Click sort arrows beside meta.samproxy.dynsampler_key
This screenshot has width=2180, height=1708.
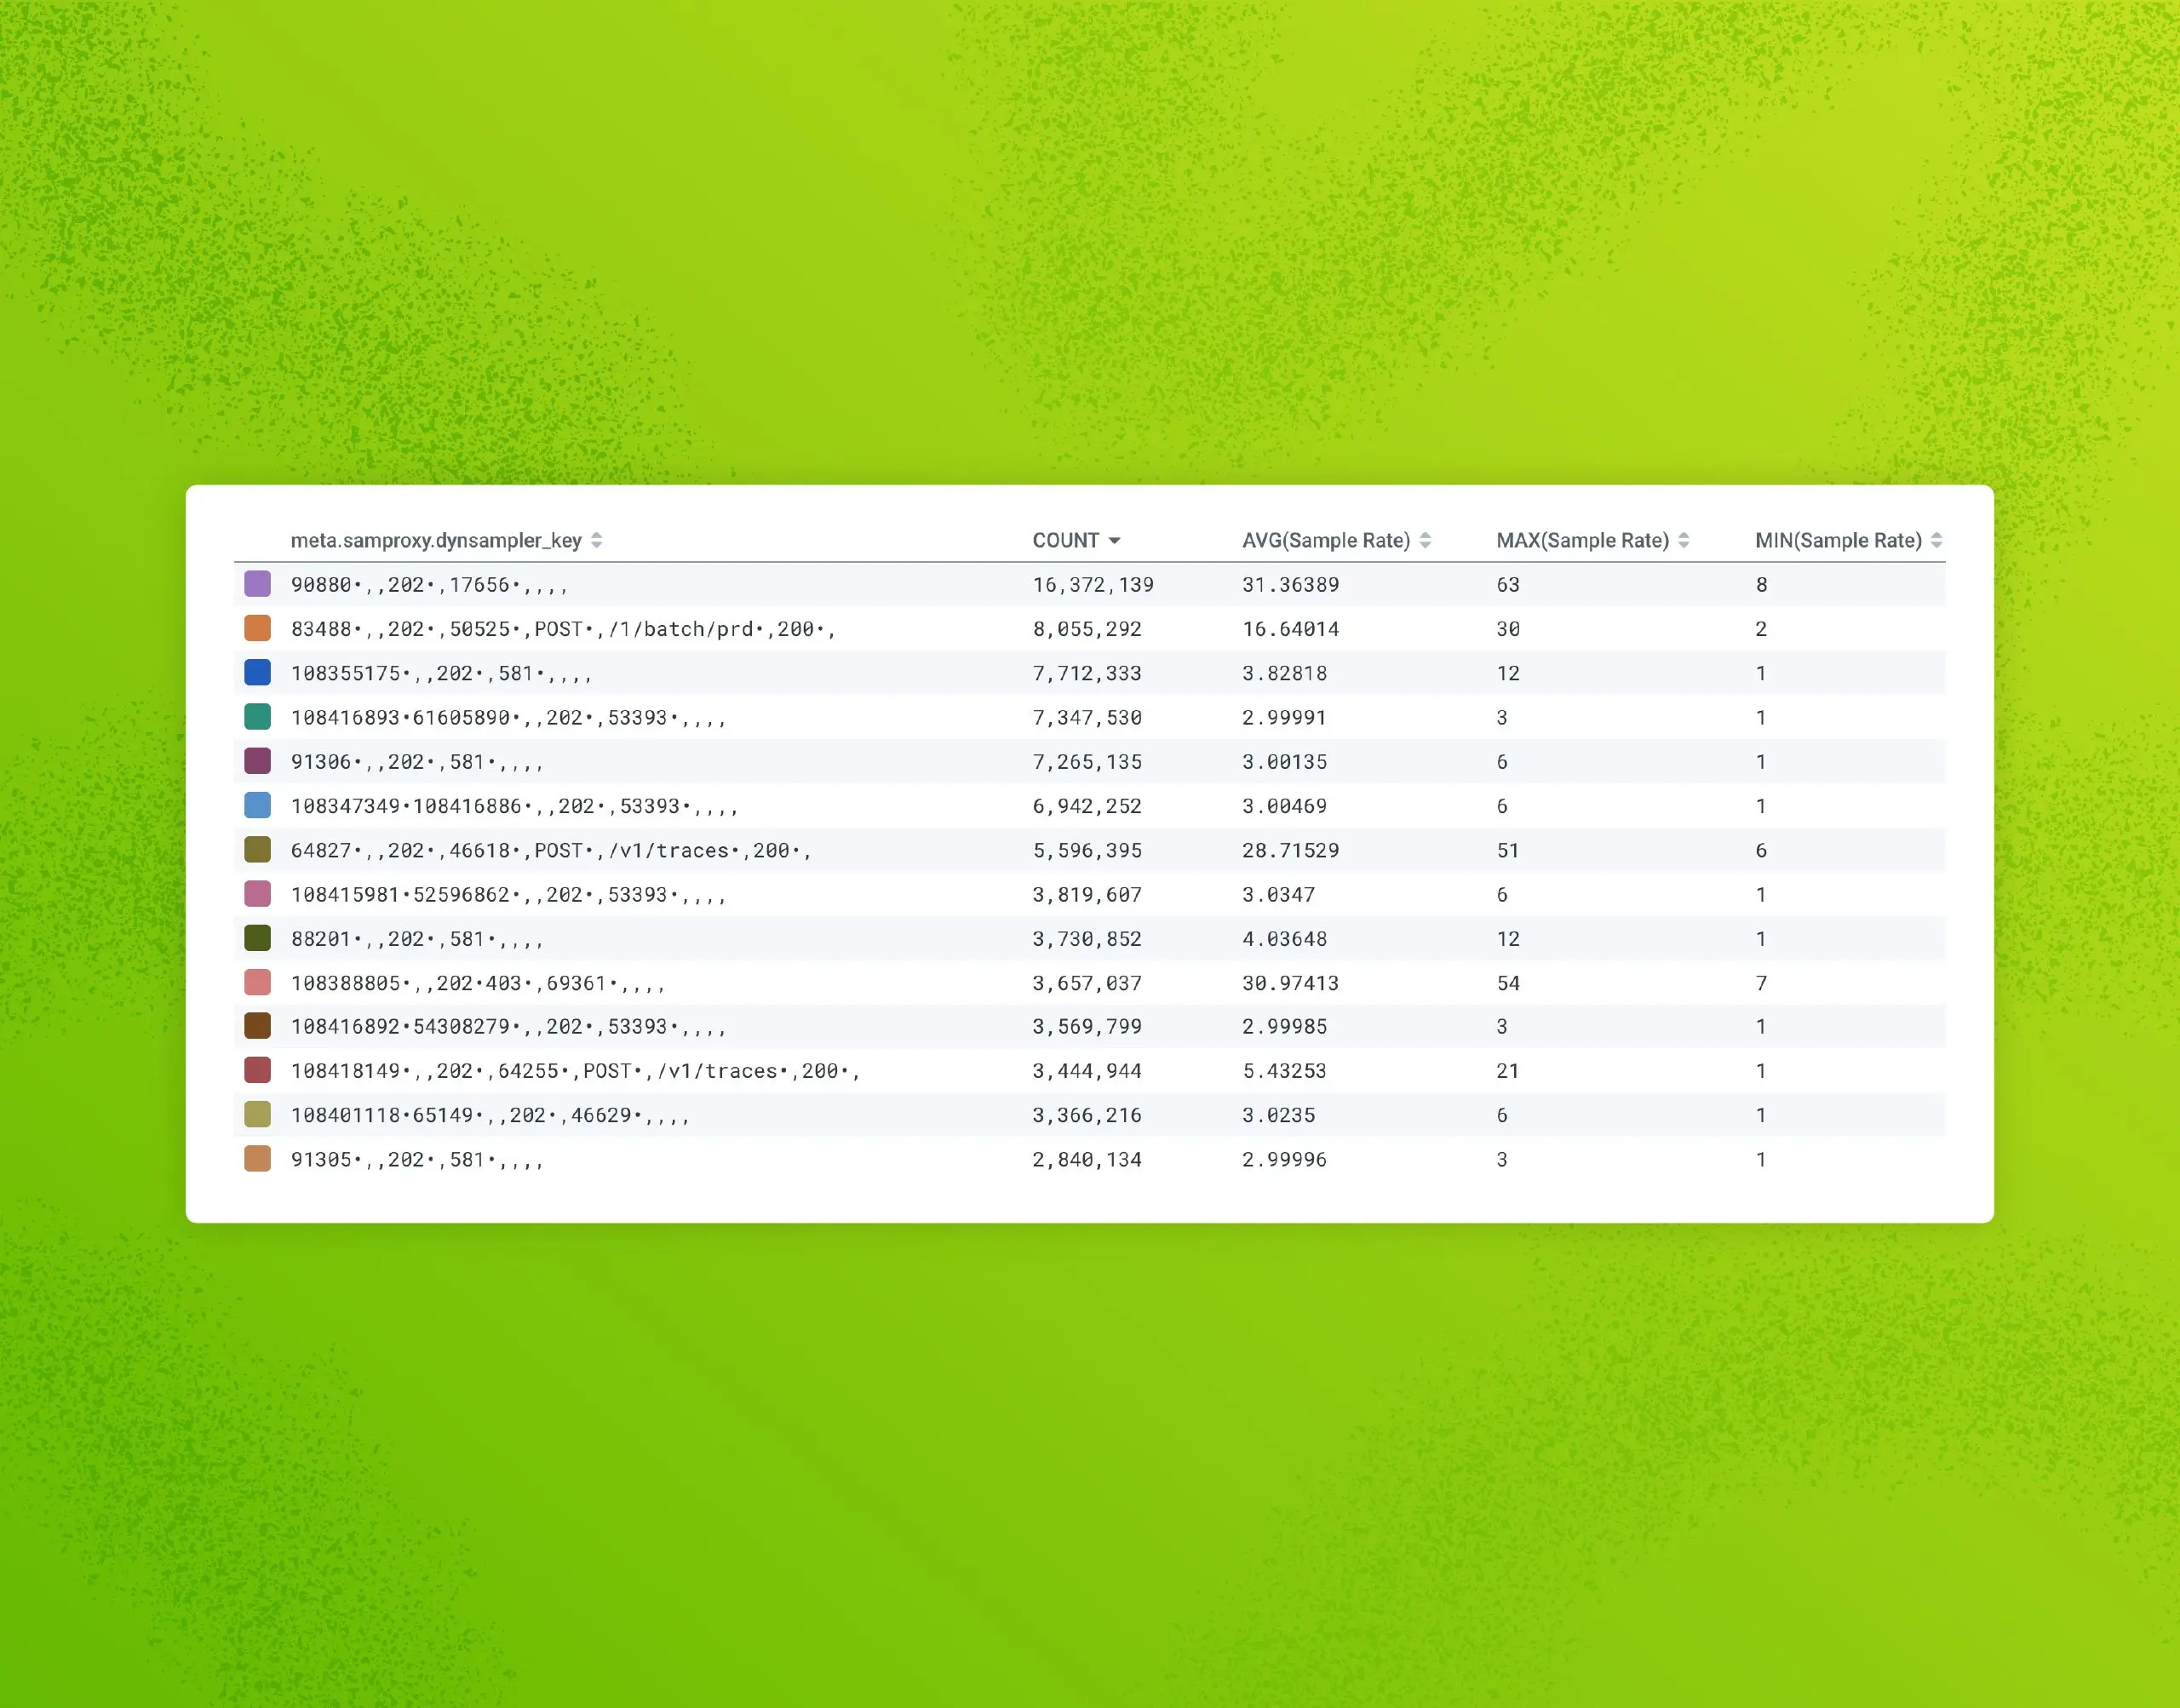pos(596,540)
